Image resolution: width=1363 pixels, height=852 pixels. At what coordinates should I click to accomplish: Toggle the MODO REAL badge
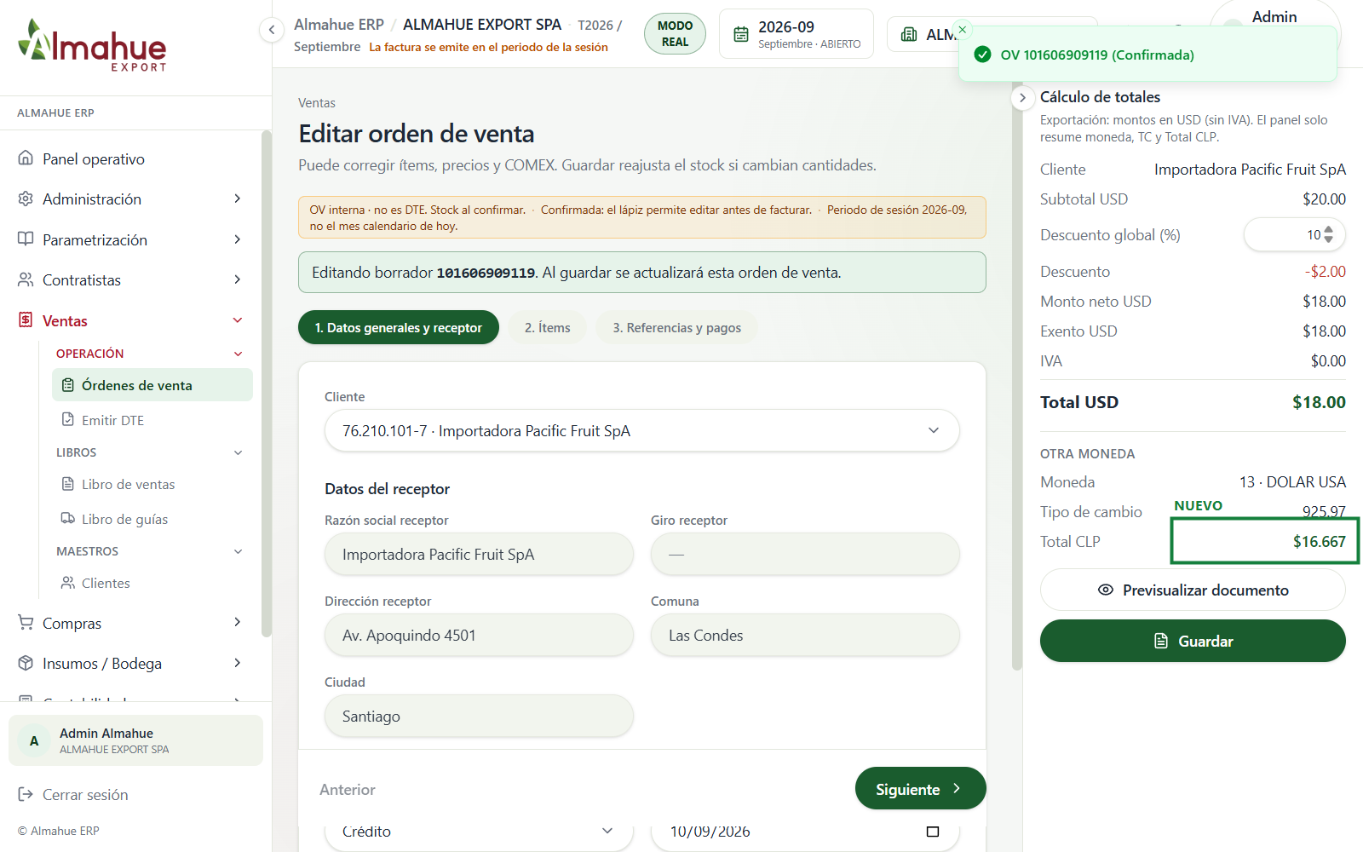point(675,34)
